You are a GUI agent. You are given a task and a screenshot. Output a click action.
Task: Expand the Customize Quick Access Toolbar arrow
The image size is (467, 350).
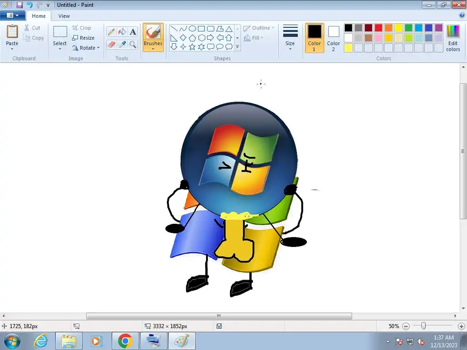tap(48, 5)
